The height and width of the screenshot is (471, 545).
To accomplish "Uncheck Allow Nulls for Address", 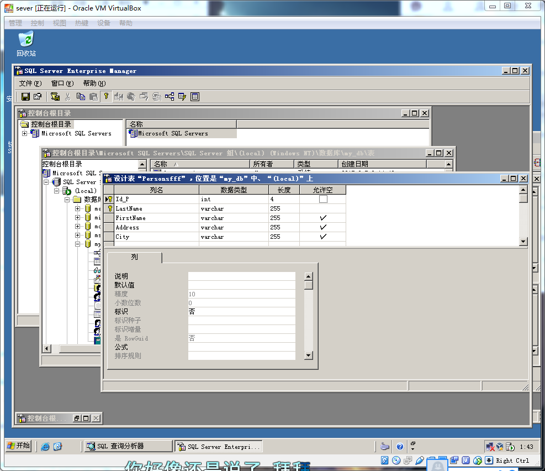I will pyautogui.click(x=323, y=228).
